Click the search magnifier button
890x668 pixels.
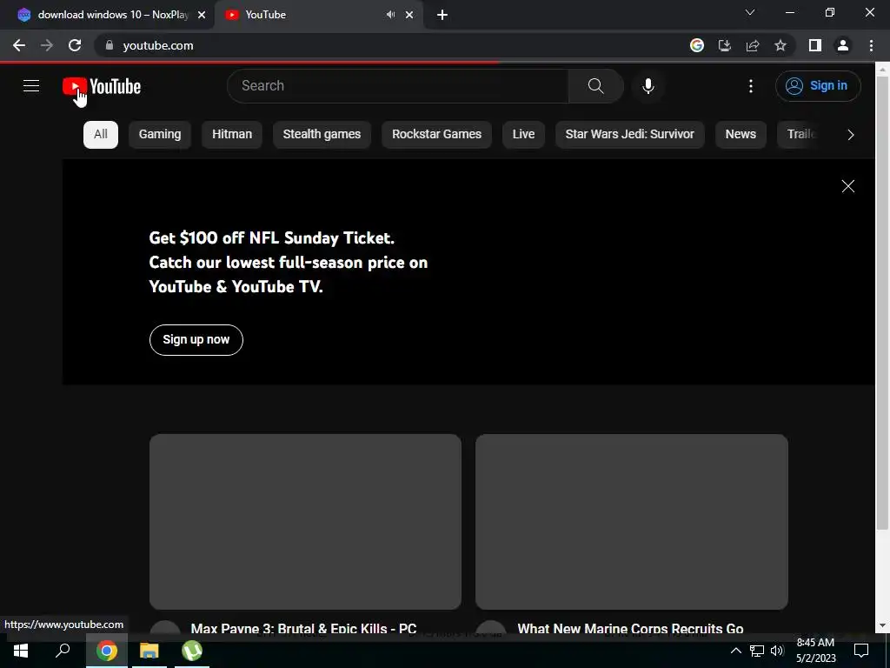(x=596, y=86)
